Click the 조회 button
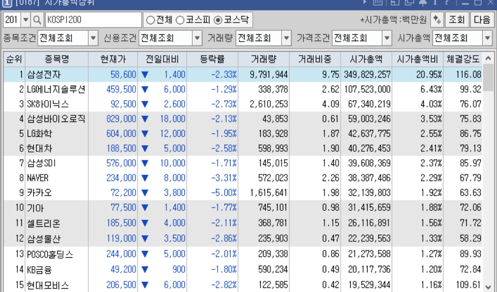 [457, 20]
